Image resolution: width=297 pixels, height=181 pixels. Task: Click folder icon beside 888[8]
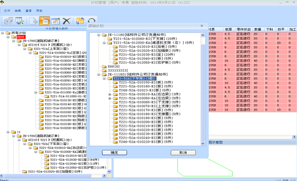coord(104,66)
